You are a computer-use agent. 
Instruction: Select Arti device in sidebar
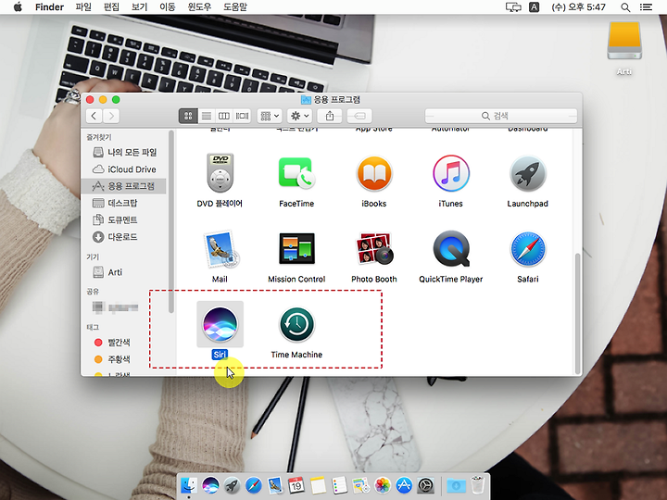(125, 272)
